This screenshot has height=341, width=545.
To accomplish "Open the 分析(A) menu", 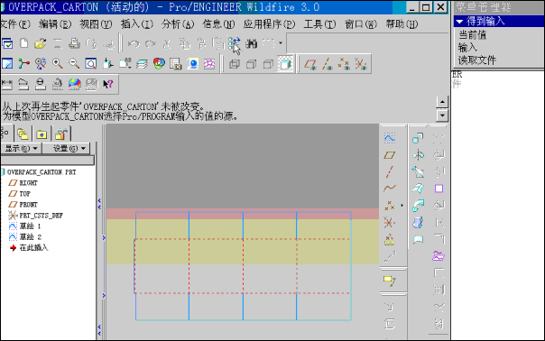I will 178,24.
